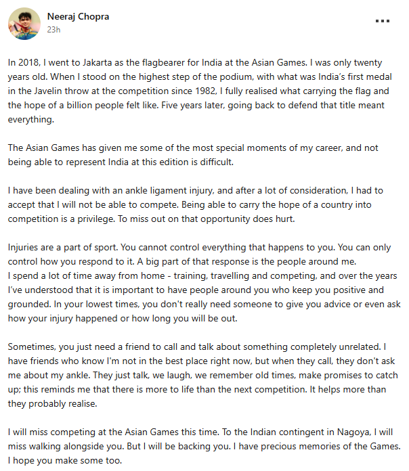Click the line starting 'I spend a lot of time'
Viewport: 409px width, 471px height.
(202, 275)
